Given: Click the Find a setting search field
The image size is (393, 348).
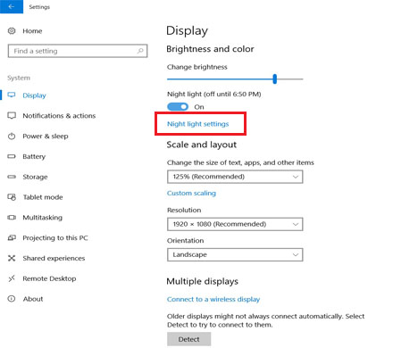Looking at the screenshot, I should coord(78,51).
